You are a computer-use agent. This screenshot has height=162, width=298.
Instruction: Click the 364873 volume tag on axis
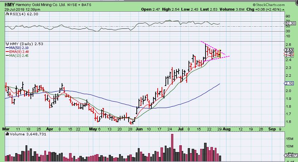[x=291, y=156]
